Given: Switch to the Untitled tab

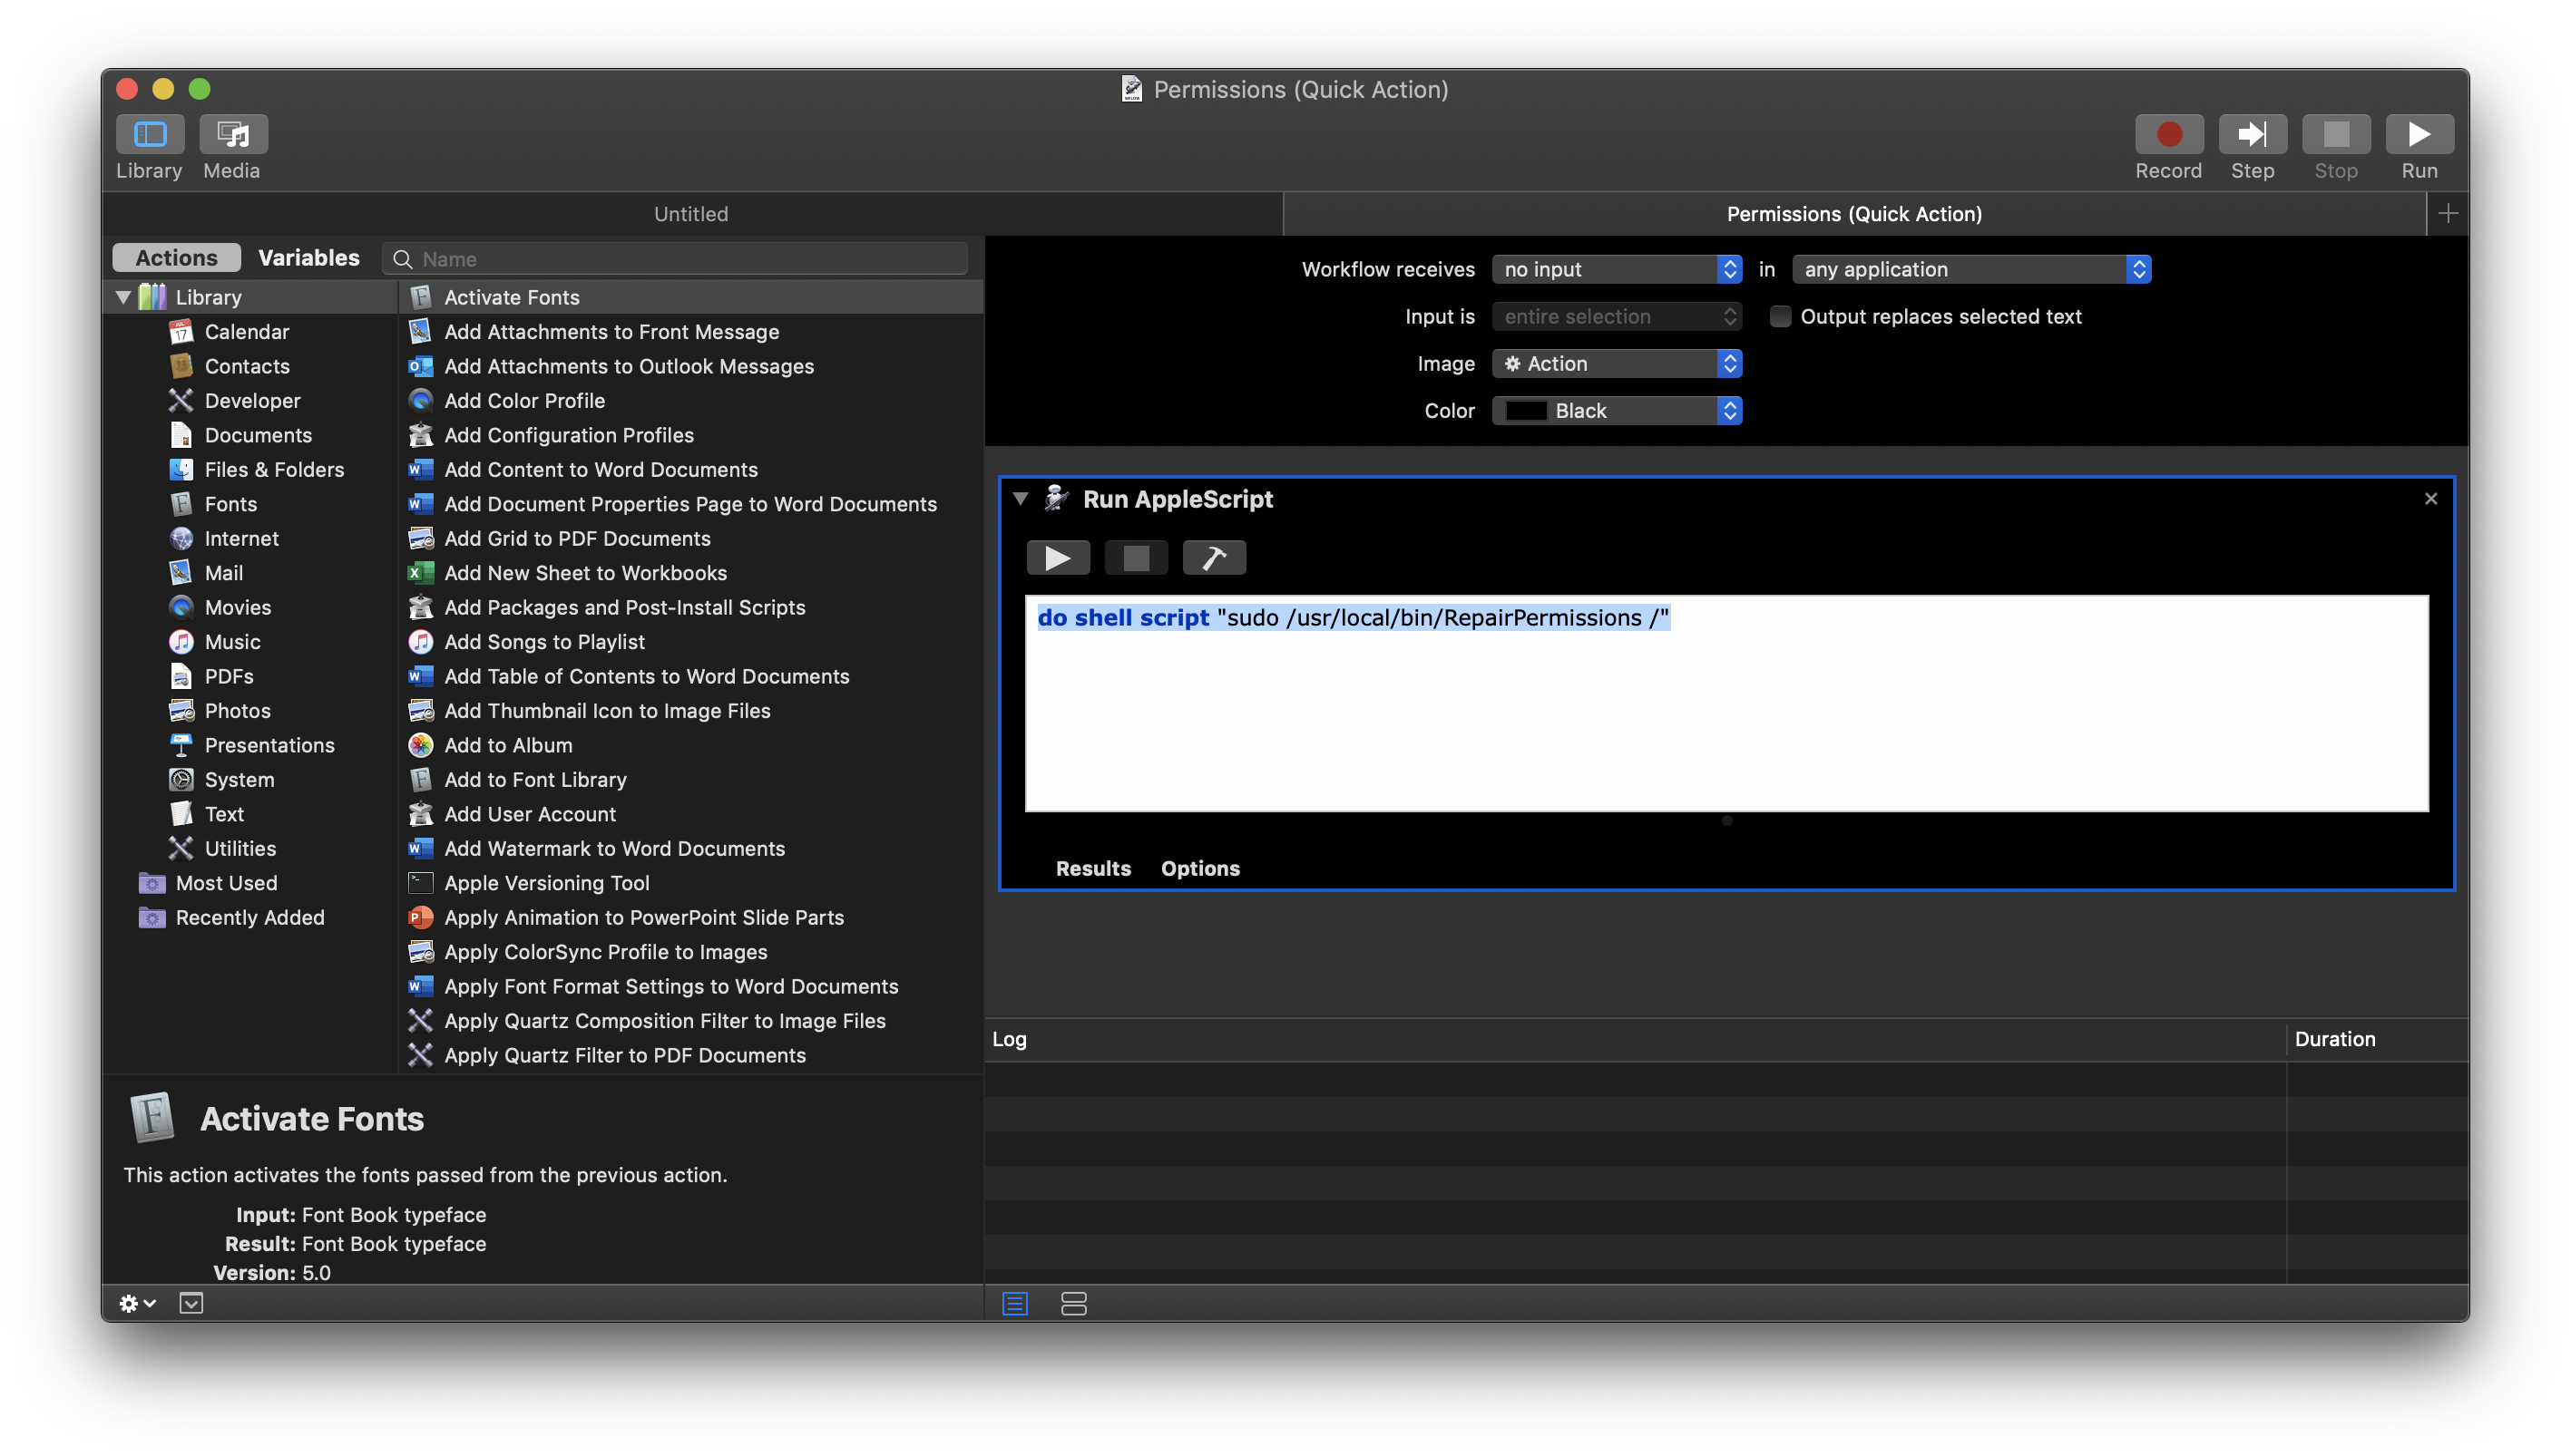Looking at the screenshot, I should coord(690,214).
